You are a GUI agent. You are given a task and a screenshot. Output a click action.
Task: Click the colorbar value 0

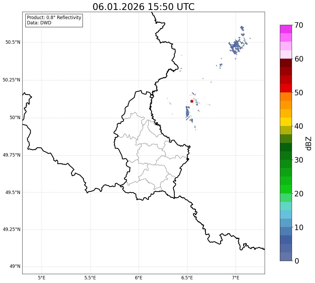coord(297,261)
